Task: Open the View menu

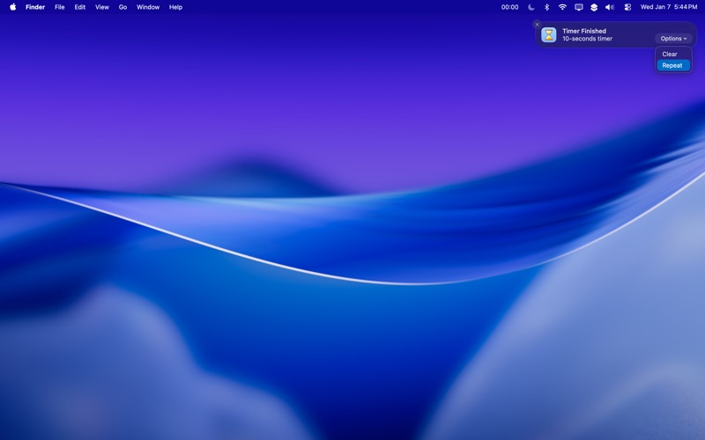Action: 102,7
